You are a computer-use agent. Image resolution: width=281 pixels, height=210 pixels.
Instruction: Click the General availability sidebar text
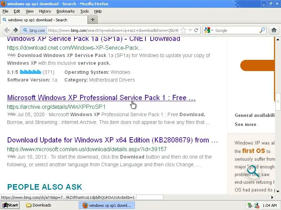255,115
